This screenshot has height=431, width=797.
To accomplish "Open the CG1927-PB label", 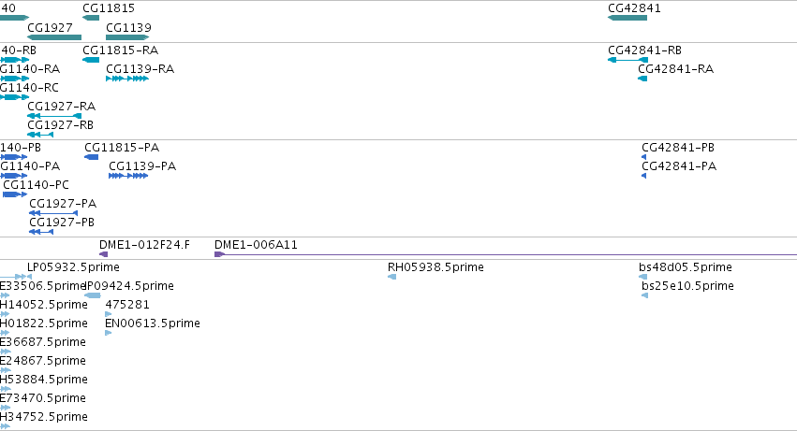I will coord(62,223).
